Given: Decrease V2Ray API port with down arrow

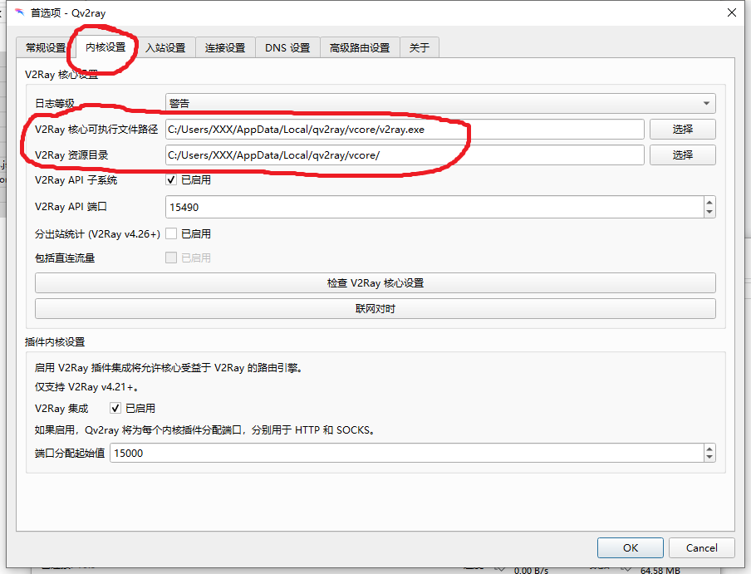Looking at the screenshot, I should click(x=709, y=212).
